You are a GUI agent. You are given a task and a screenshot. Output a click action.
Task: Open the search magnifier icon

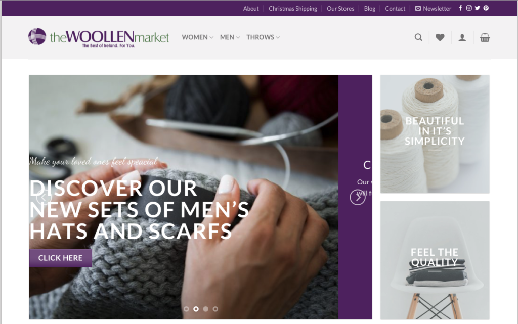point(418,37)
